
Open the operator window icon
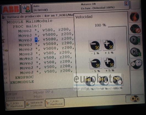click(x=26, y=9)
